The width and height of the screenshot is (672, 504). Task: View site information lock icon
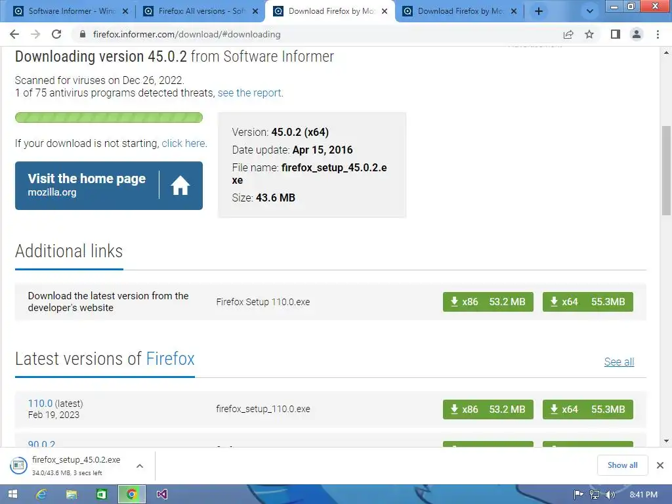pos(83,34)
